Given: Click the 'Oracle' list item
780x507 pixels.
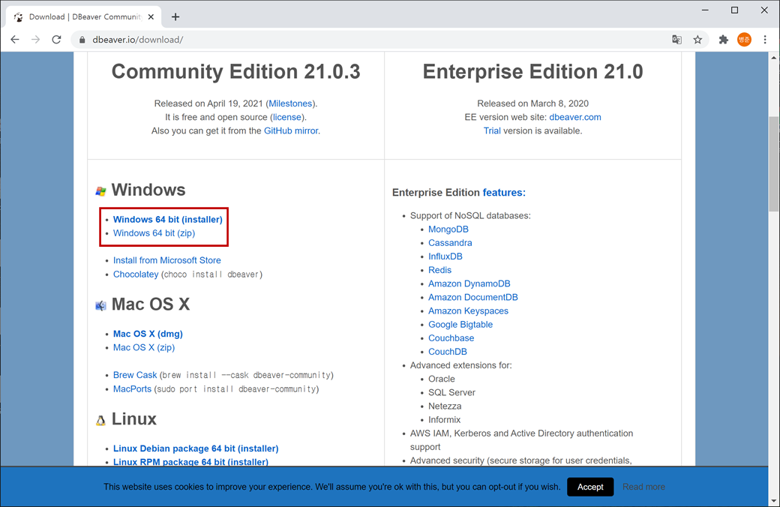Looking at the screenshot, I should pos(441,379).
